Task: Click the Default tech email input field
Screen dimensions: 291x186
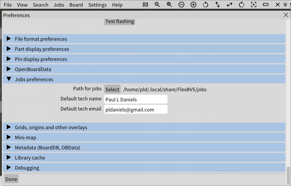Action: click(136, 109)
